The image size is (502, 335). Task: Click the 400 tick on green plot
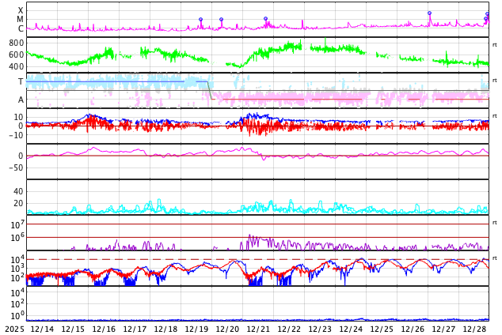pyautogui.click(x=16, y=66)
